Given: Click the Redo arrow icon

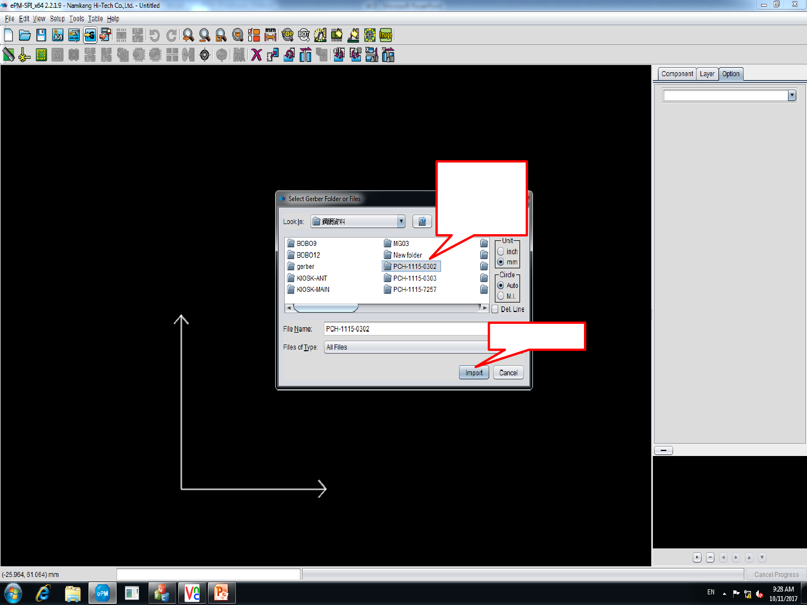Looking at the screenshot, I should (171, 35).
